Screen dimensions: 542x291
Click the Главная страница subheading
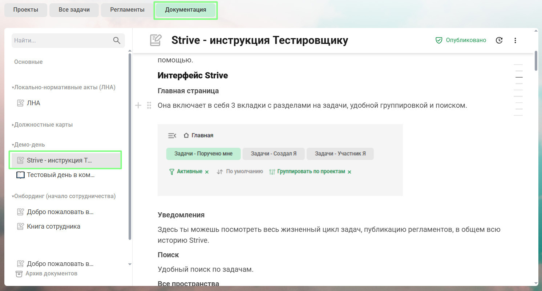pos(188,91)
